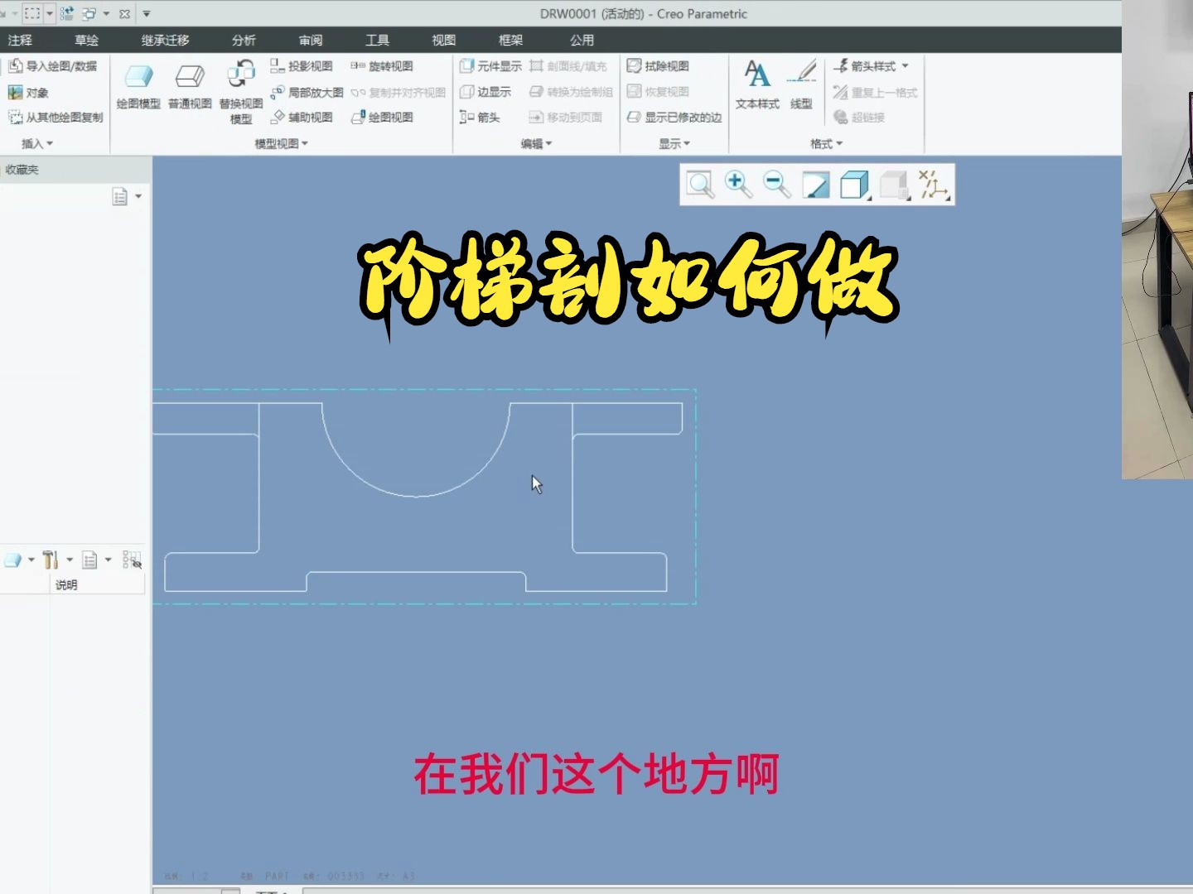Select the 局部放大图 tool

pos(313,92)
